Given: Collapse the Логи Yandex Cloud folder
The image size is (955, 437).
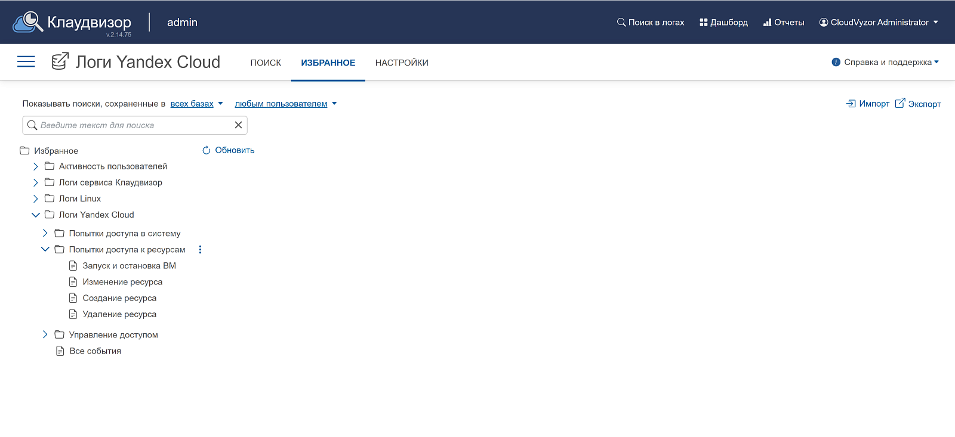Looking at the screenshot, I should pyautogui.click(x=36, y=215).
